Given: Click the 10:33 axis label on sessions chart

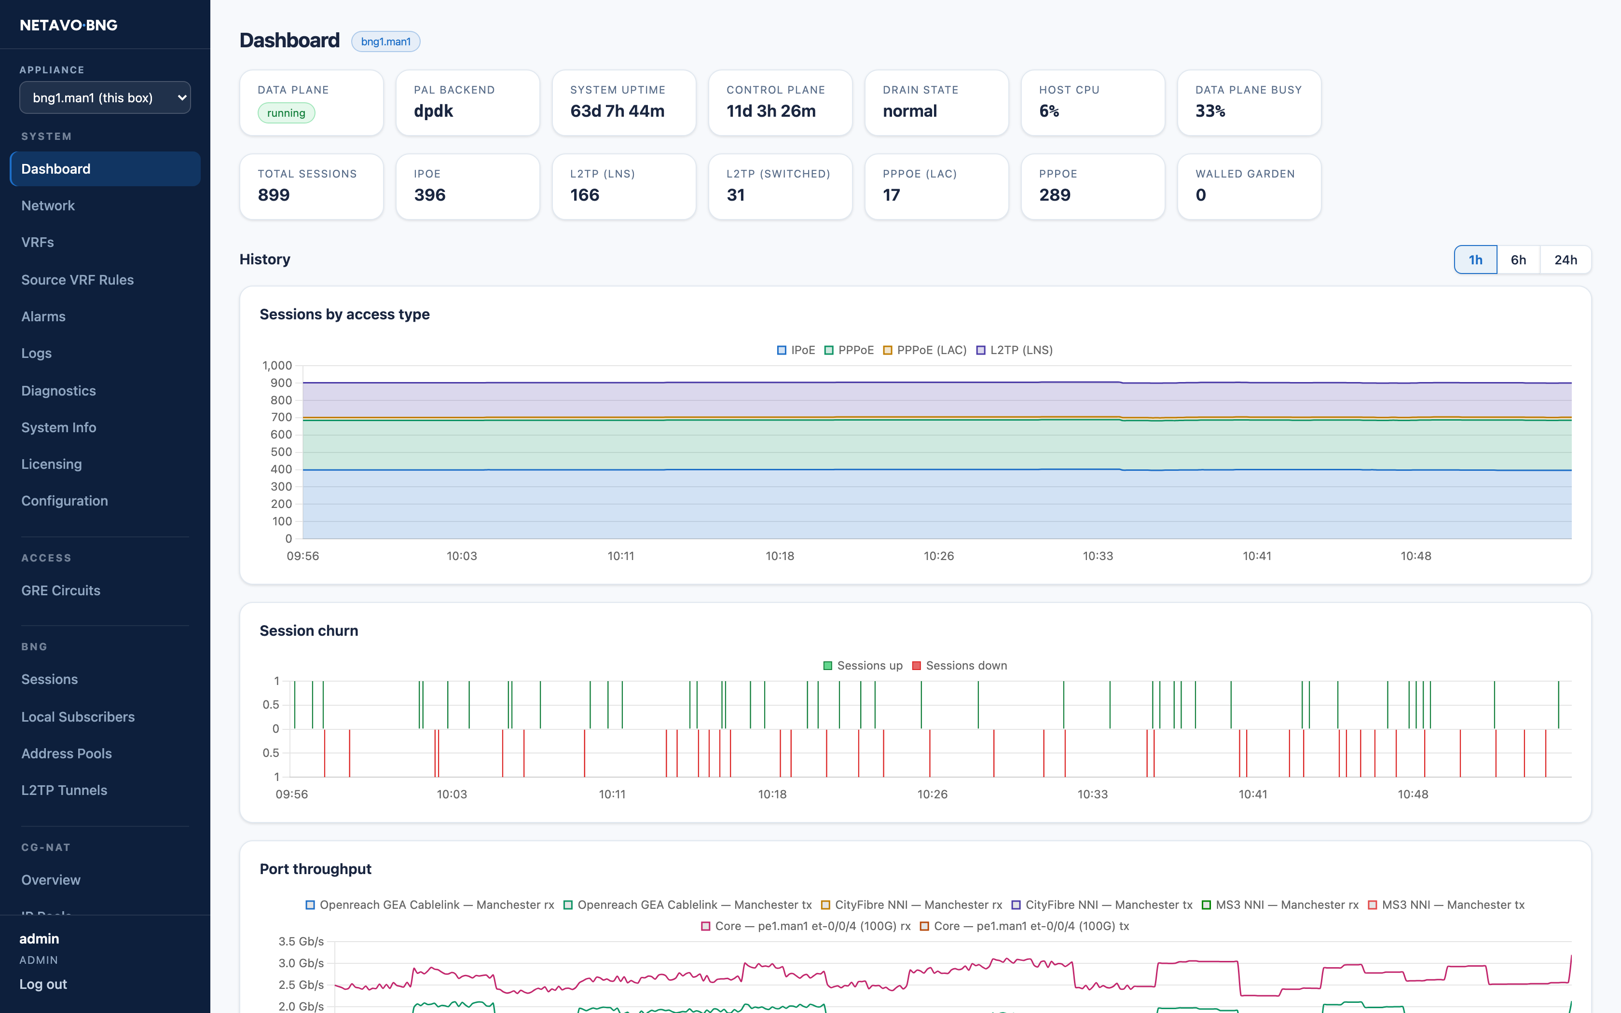Looking at the screenshot, I should click(1098, 556).
